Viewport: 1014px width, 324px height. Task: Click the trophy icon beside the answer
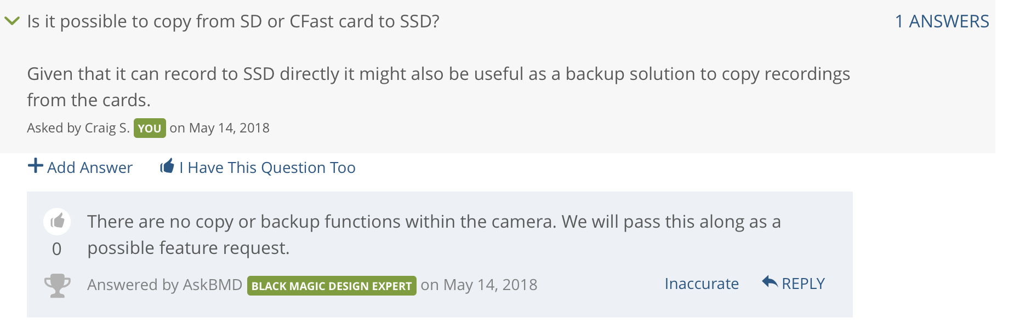(57, 285)
